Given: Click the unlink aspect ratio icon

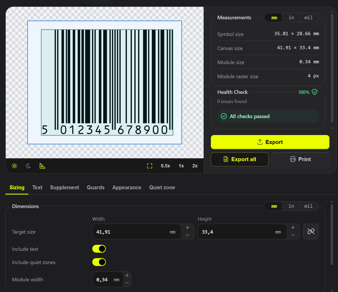Looking at the screenshot, I should [311, 232].
